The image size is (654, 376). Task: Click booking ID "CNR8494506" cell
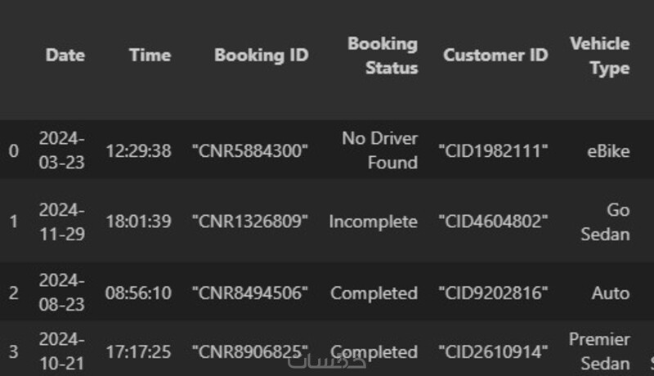(250, 293)
